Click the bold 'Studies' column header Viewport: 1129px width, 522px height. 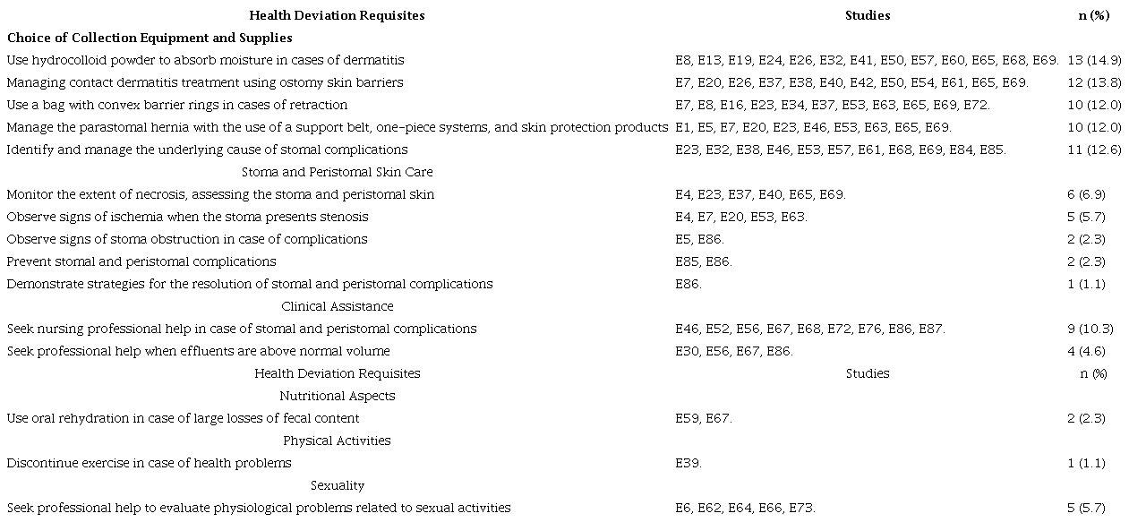(867, 15)
